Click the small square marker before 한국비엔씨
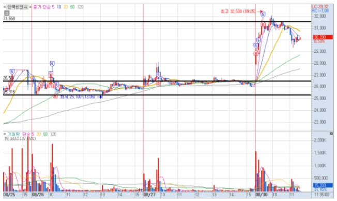This screenshot has height=201, width=337. tap(5, 7)
